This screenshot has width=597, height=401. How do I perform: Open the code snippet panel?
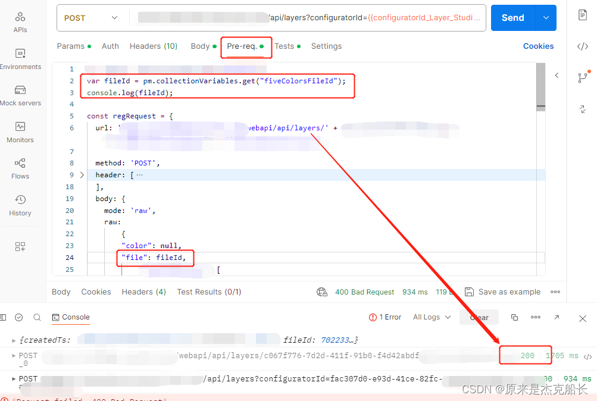582,46
